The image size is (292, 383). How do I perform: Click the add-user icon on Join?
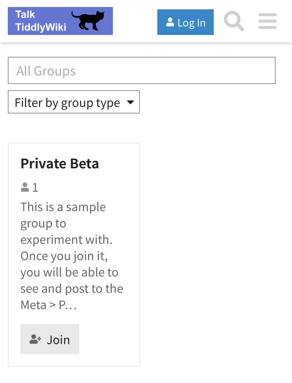[x=35, y=339]
